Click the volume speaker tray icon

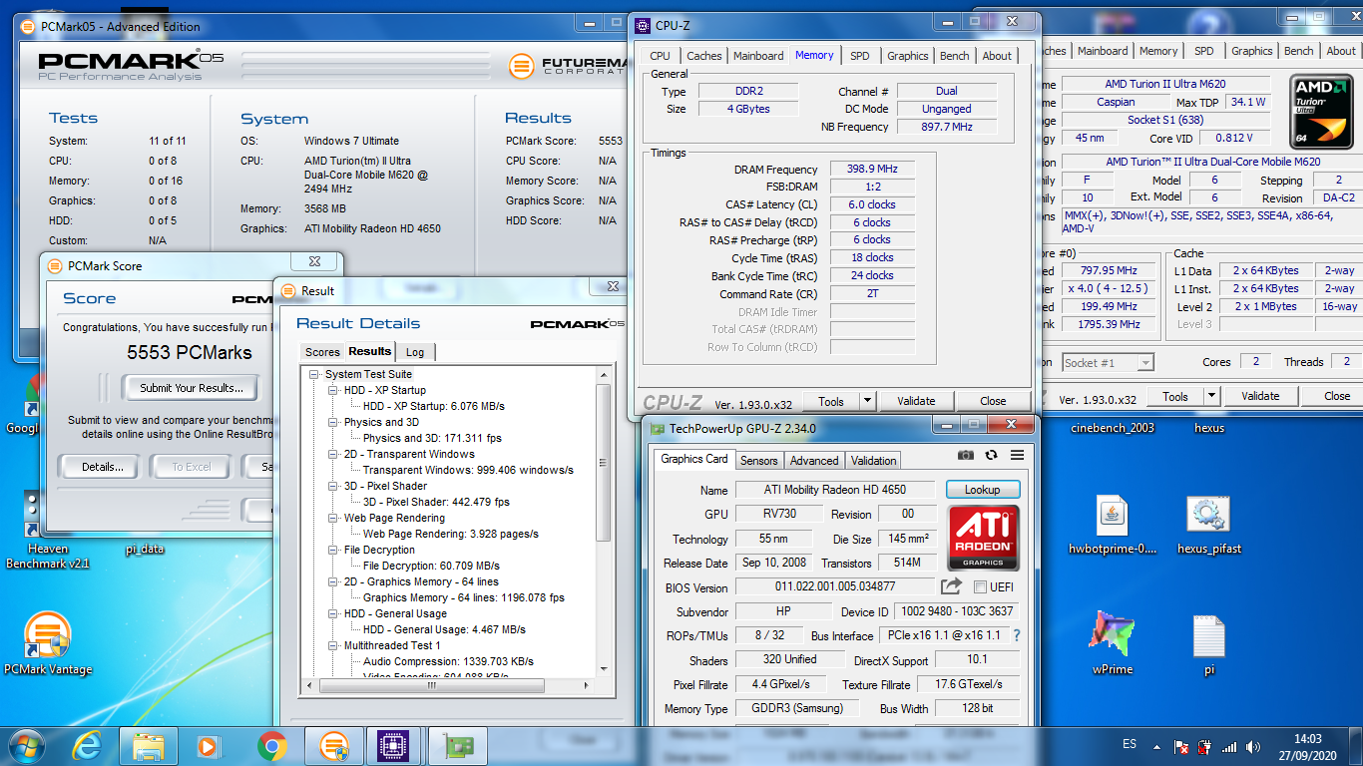(1252, 746)
